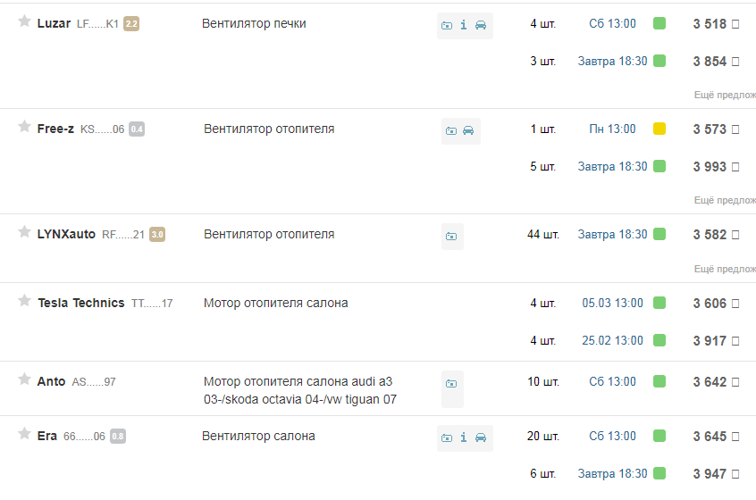The image size is (756, 500).
Task: Click car applicability icon for Luzar
Action: (481, 25)
